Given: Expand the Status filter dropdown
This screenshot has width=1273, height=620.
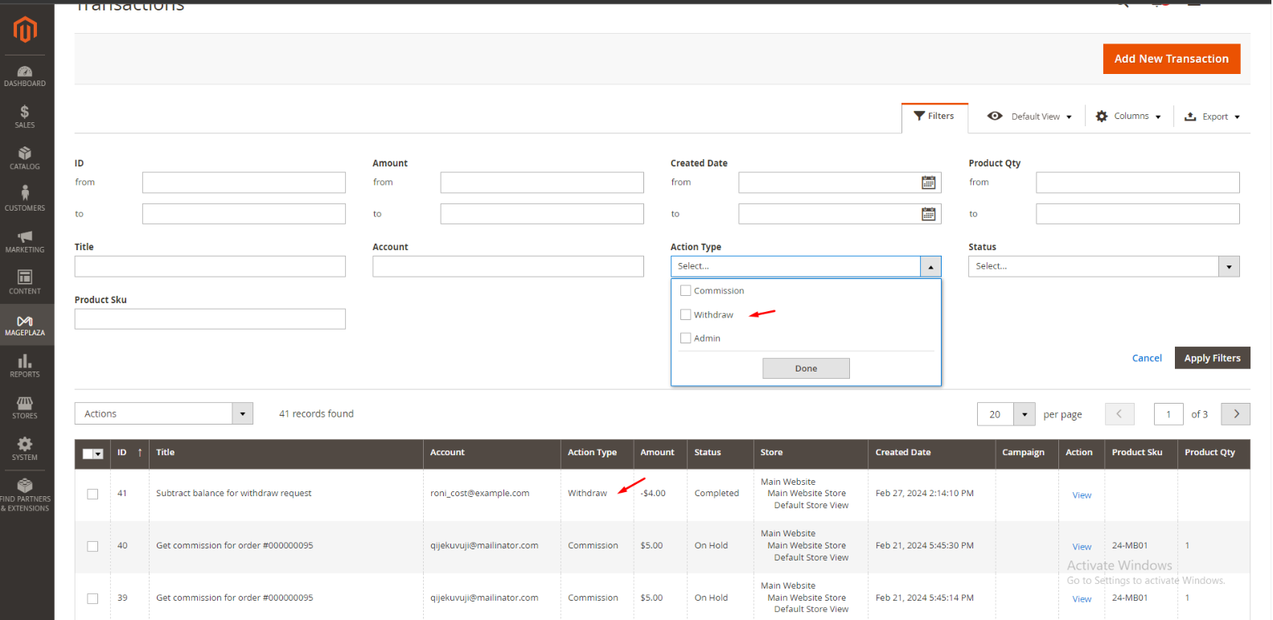Looking at the screenshot, I should click(x=1228, y=266).
